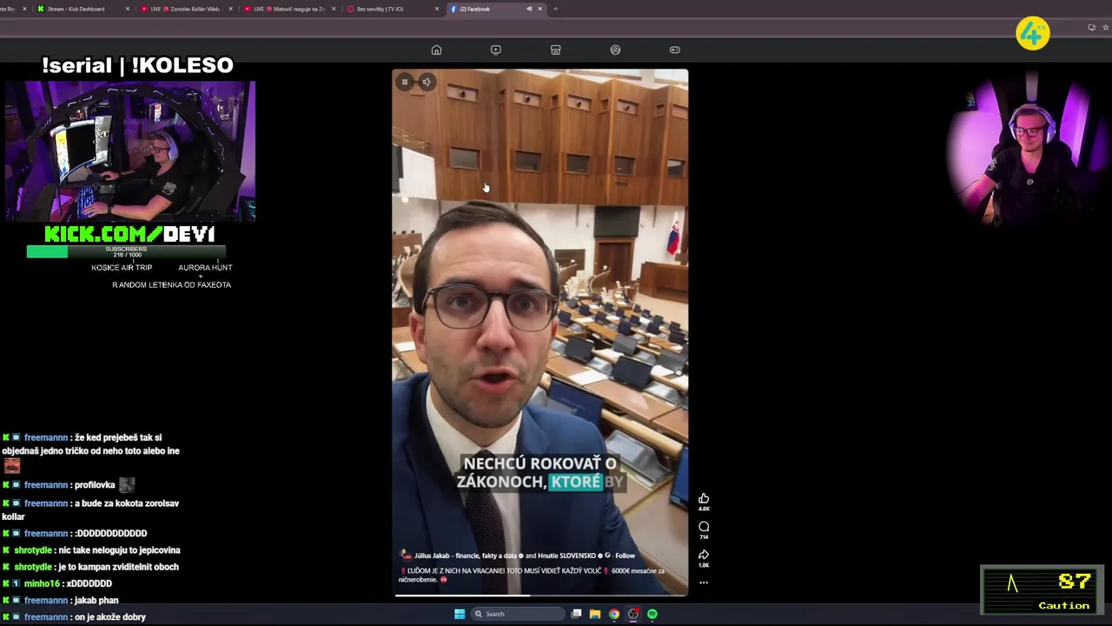
Task: Mute the Facebook tab via speaker icon
Action: (x=529, y=9)
